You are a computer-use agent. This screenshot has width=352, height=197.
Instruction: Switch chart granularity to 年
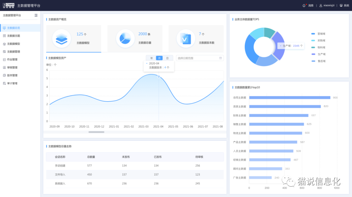(152, 58)
